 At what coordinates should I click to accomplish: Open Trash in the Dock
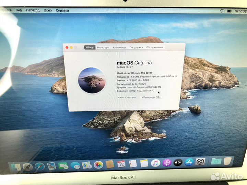[227, 161]
